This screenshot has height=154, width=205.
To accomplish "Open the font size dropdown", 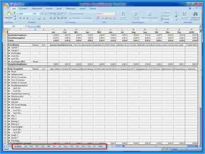I will [36, 14].
